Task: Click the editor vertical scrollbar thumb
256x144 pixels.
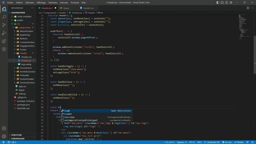Action: coord(255,54)
